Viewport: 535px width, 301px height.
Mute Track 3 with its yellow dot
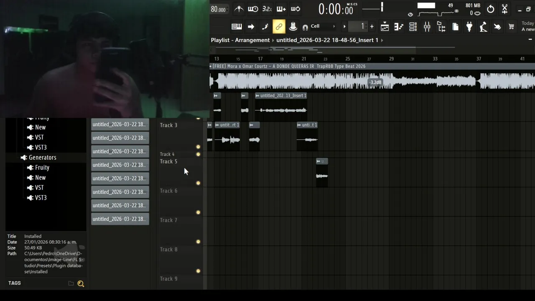point(198,147)
